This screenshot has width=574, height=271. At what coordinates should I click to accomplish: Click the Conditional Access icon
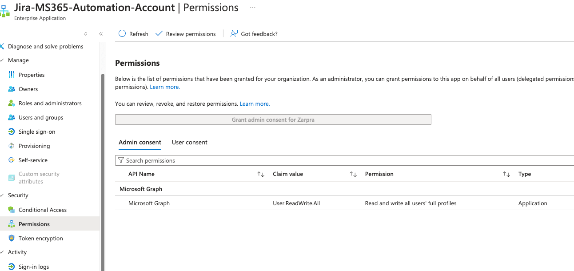(x=12, y=210)
